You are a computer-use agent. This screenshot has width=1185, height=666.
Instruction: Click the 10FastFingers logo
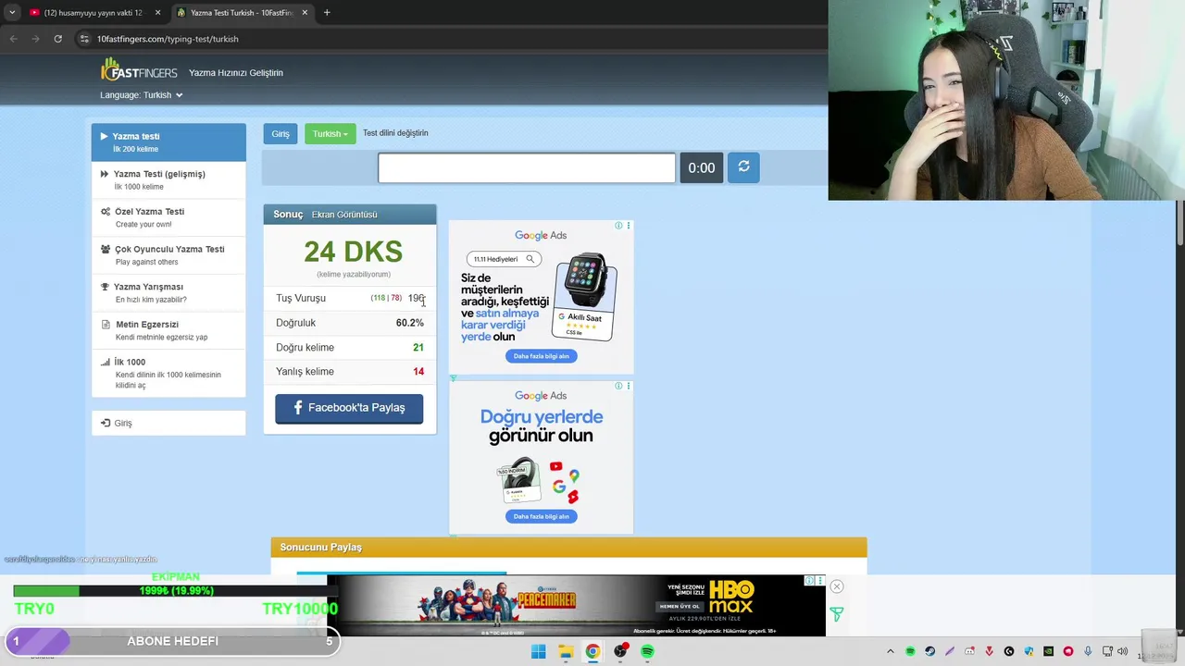pos(139,71)
